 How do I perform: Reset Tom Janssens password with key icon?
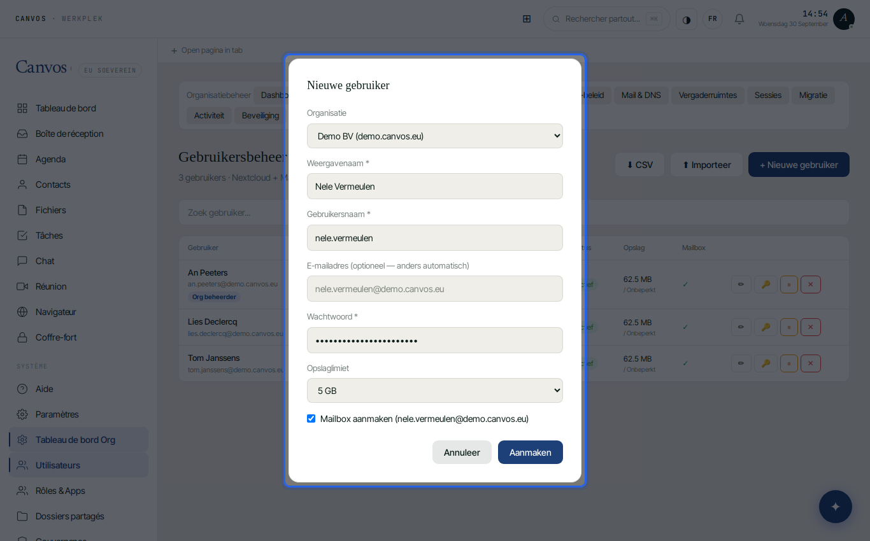tap(766, 363)
